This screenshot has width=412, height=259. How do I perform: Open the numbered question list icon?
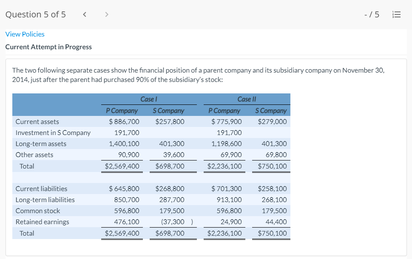tap(396, 14)
